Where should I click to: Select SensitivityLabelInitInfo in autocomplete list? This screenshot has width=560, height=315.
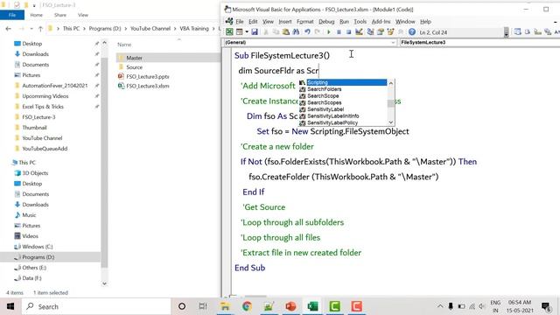coord(332,116)
